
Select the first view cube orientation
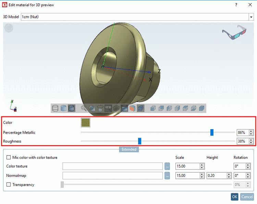tap(153, 108)
